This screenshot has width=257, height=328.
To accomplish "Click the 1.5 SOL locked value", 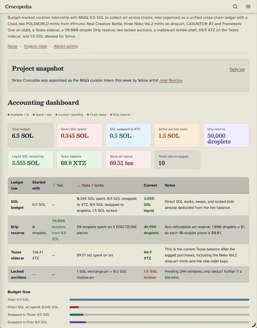I will [x=150, y=274].
